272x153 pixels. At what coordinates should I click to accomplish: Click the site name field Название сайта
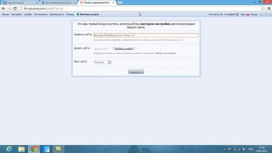click(x=146, y=35)
